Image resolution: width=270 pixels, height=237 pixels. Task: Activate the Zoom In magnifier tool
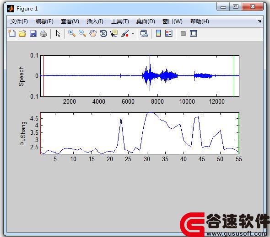(x=72, y=33)
